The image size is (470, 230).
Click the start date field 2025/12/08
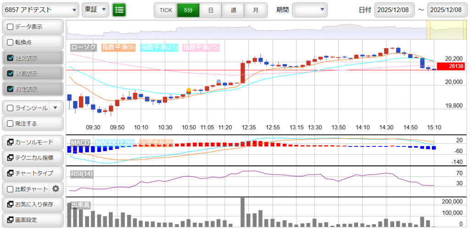pyautogui.click(x=394, y=10)
